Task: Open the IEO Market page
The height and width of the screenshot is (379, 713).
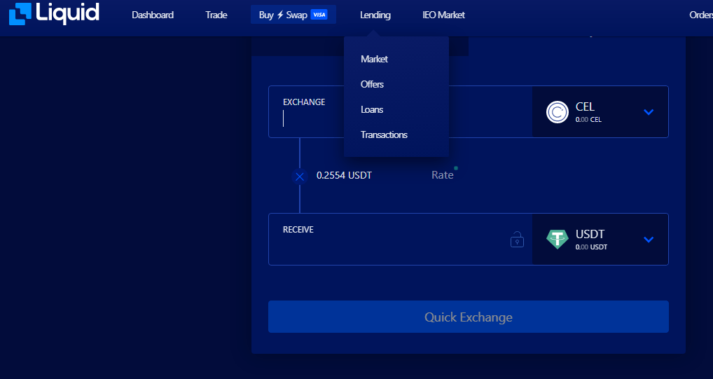Action: click(443, 15)
